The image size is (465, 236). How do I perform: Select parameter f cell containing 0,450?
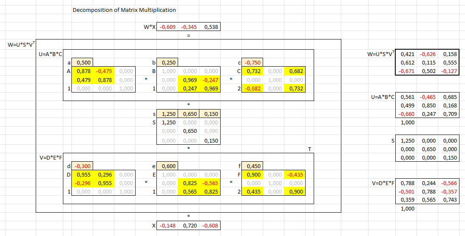coord(252,166)
